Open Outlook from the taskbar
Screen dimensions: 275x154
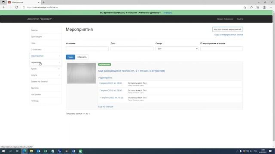(x=39, y=151)
